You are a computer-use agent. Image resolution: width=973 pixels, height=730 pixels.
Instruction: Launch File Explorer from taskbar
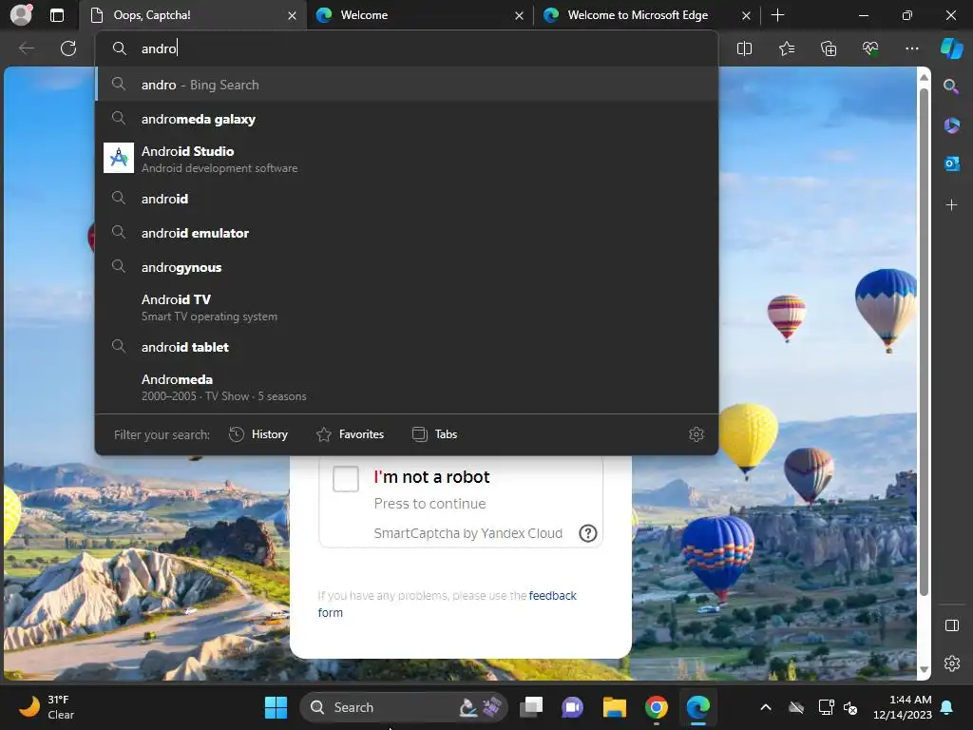coord(615,707)
